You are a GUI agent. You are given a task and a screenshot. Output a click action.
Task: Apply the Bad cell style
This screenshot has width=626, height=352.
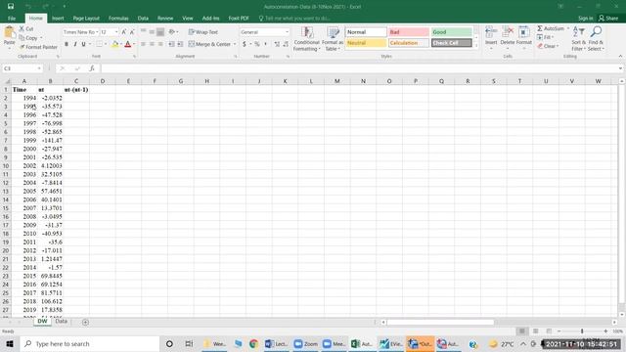[x=409, y=32]
